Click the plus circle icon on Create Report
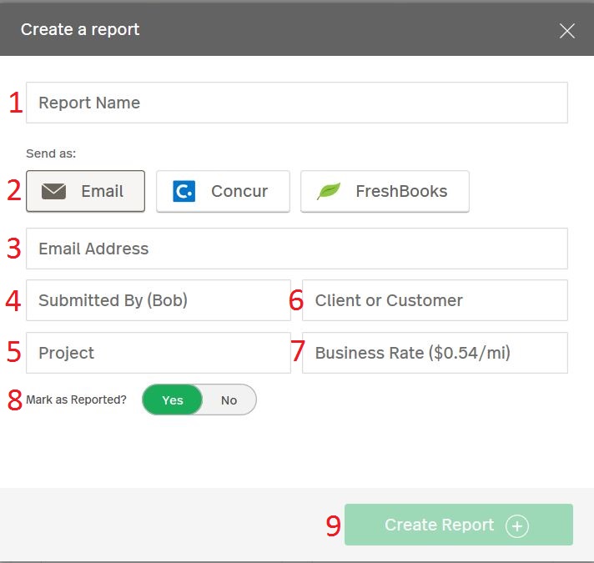 click(517, 525)
